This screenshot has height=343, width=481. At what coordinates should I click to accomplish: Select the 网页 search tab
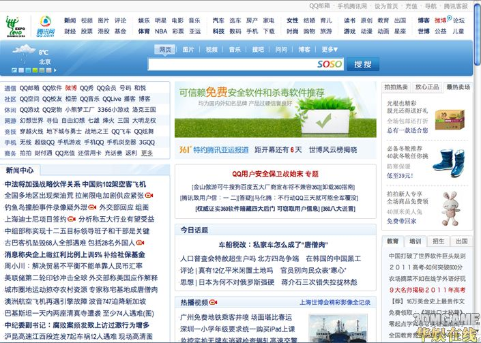[x=165, y=49]
